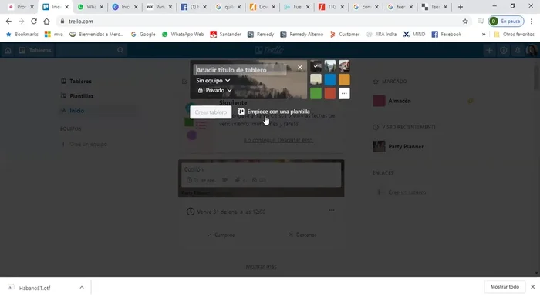
Task: Open the Tableros boards menu button
Action: [x=35, y=51]
